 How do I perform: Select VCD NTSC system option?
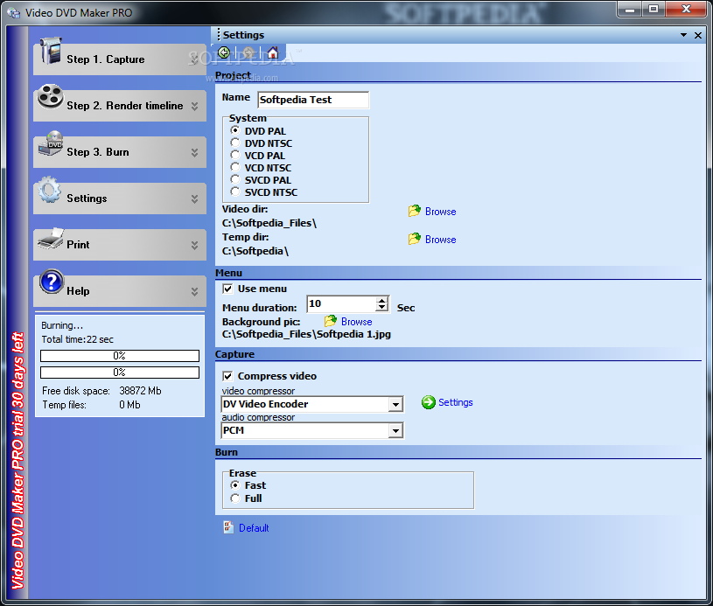[x=234, y=167]
